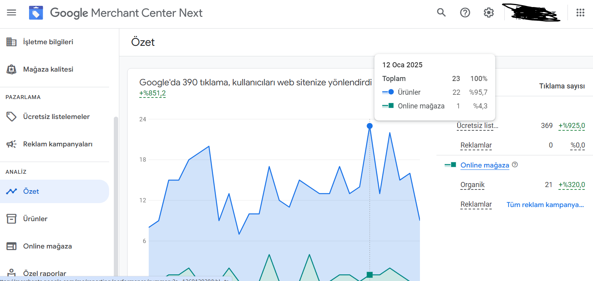
Task: Click the +%851,2 change indicator
Action: pos(153,93)
